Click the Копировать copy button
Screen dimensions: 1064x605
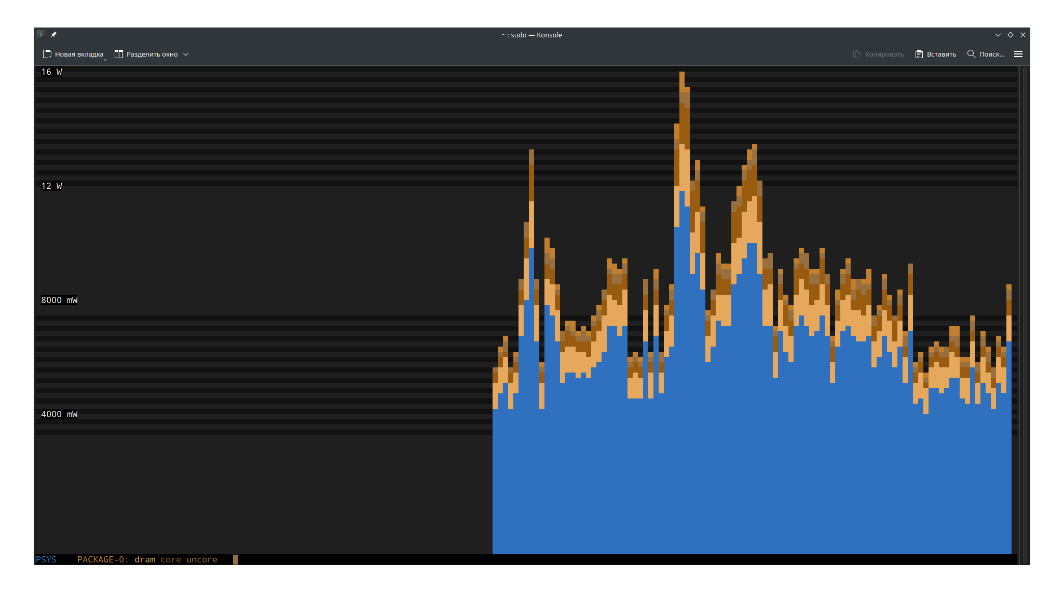click(878, 54)
